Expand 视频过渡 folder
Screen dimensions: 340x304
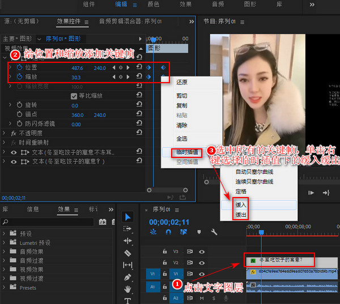(4, 278)
